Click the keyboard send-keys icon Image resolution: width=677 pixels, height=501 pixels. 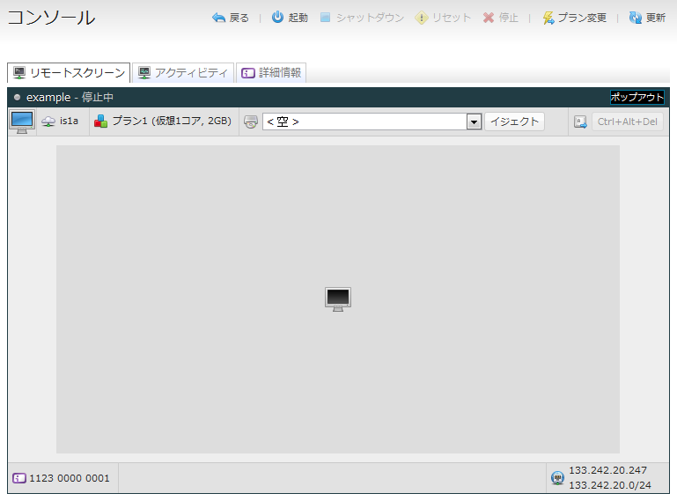point(580,122)
